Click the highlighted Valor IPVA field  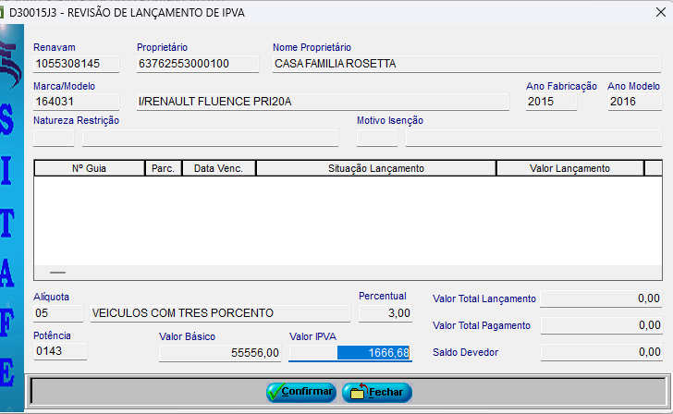point(349,354)
